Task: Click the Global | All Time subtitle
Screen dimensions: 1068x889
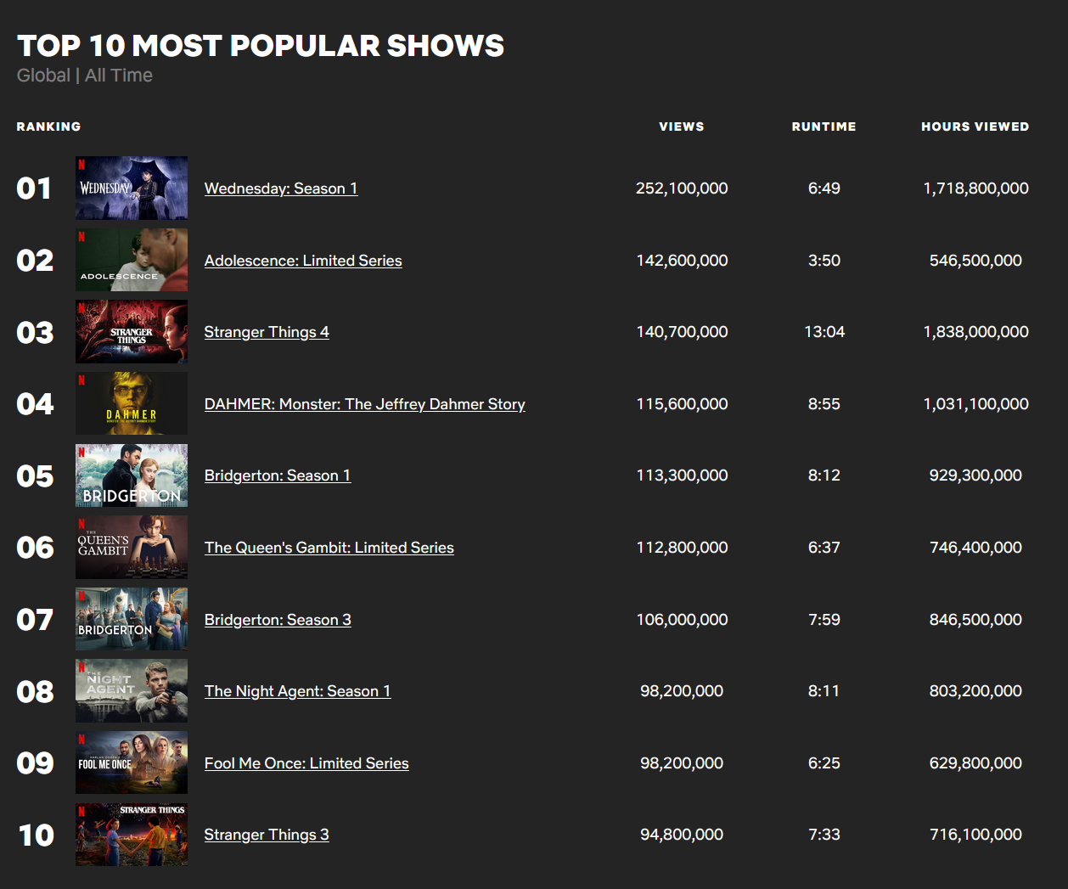Action: (x=85, y=76)
